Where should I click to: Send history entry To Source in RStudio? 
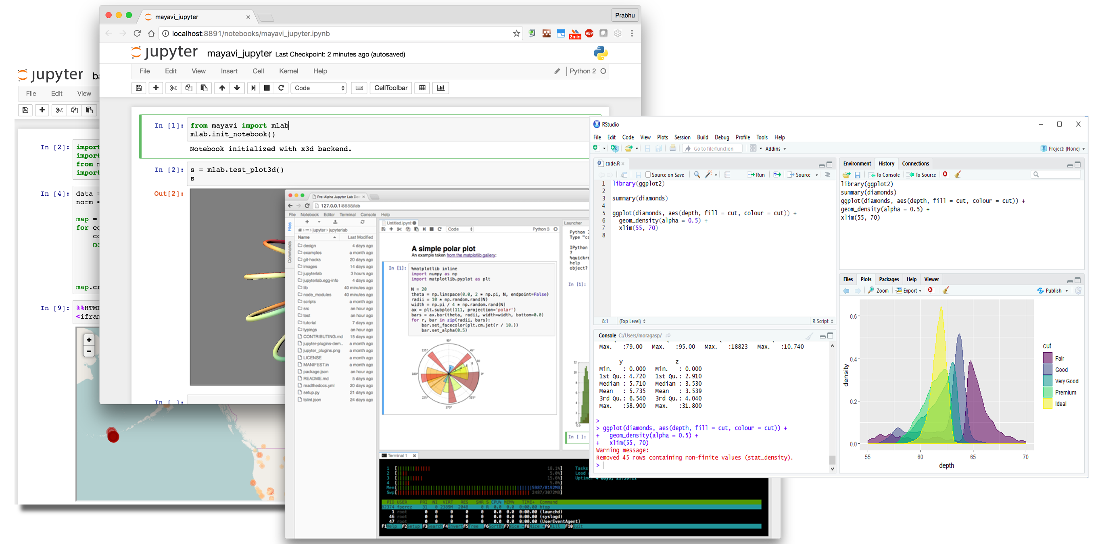[922, 175]
